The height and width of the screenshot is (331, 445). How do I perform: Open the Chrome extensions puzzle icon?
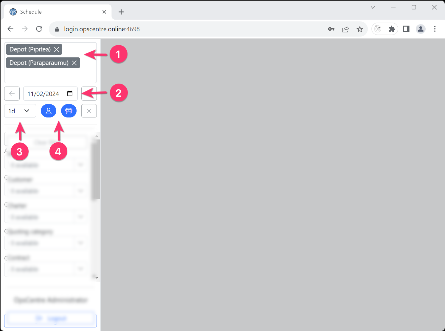(x=392, y=29)
